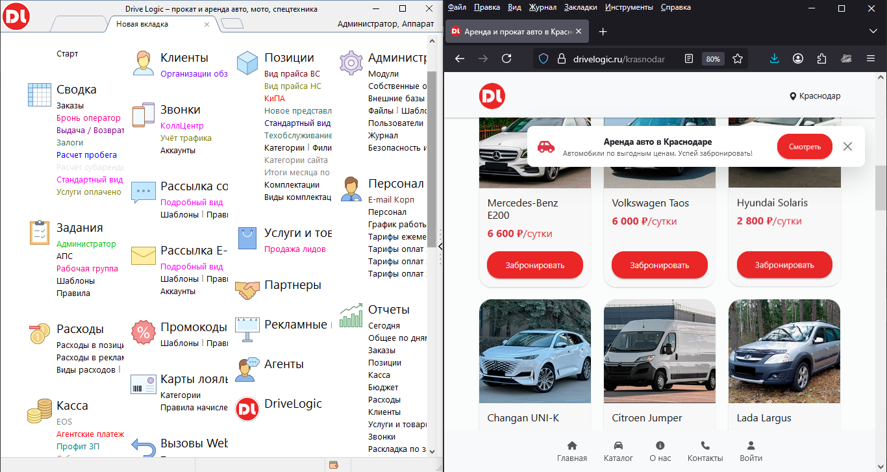Open the КоллЦентр link under Звонки
Viewport: 887px width, 472px height.
(182, 126)
